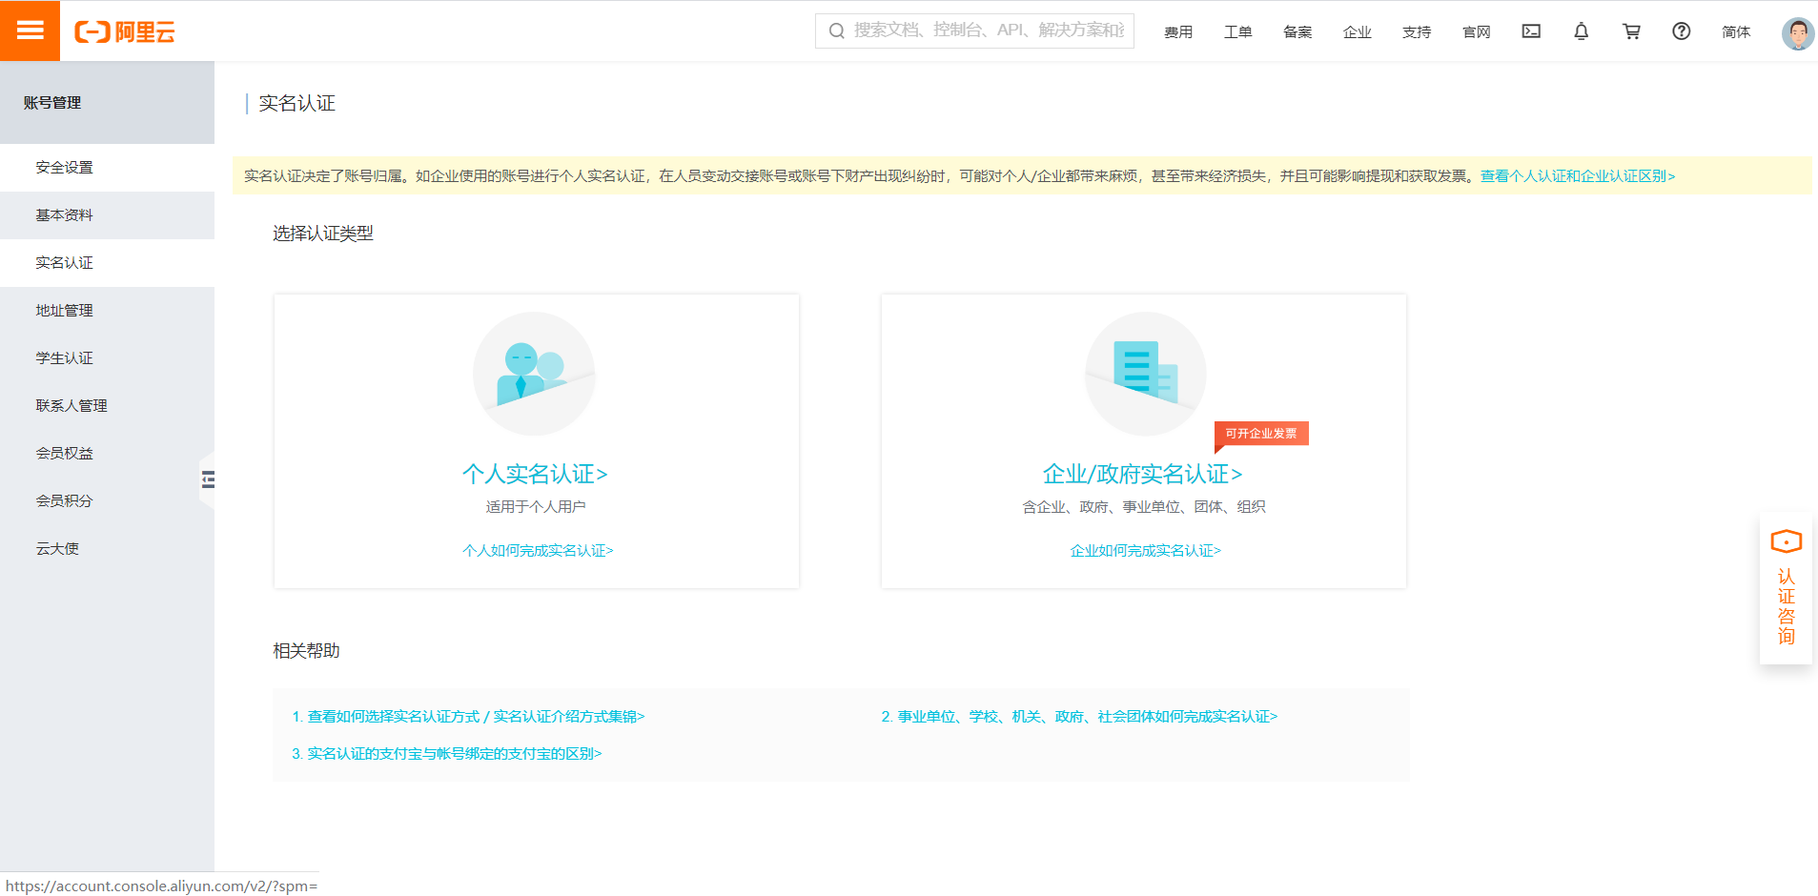Open help link 1 查看如何选择实名认证方式
The height and width of the screenshot is (896, 1818).
468,717
